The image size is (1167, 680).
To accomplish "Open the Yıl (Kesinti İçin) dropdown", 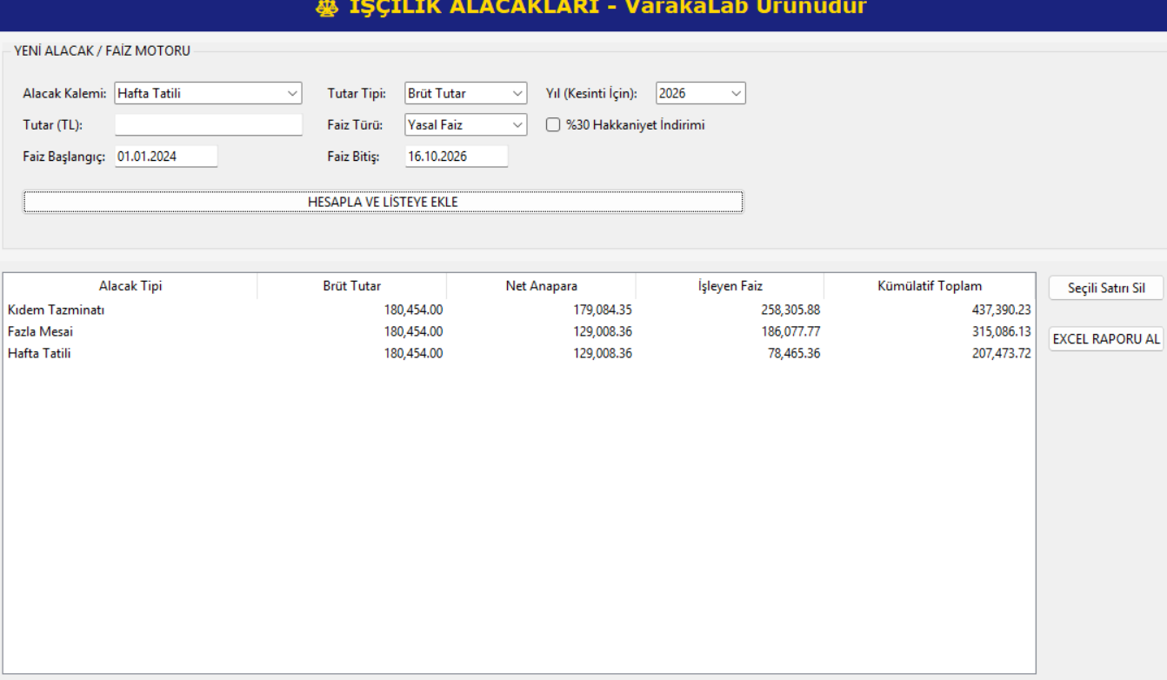I will 701,93.
